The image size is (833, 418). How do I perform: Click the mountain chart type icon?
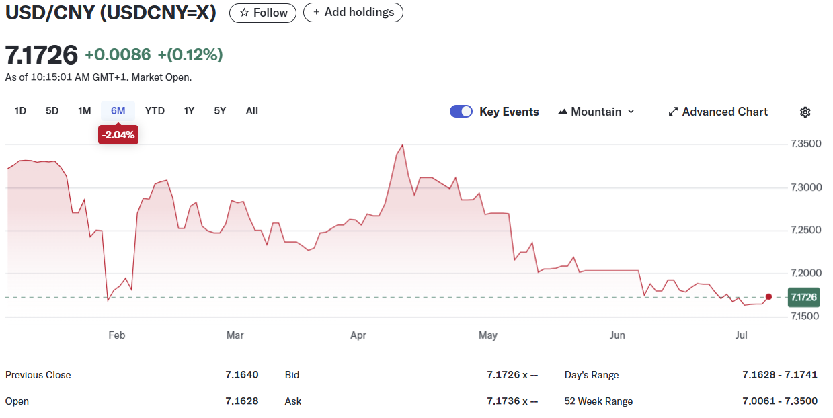pos(563,112)
